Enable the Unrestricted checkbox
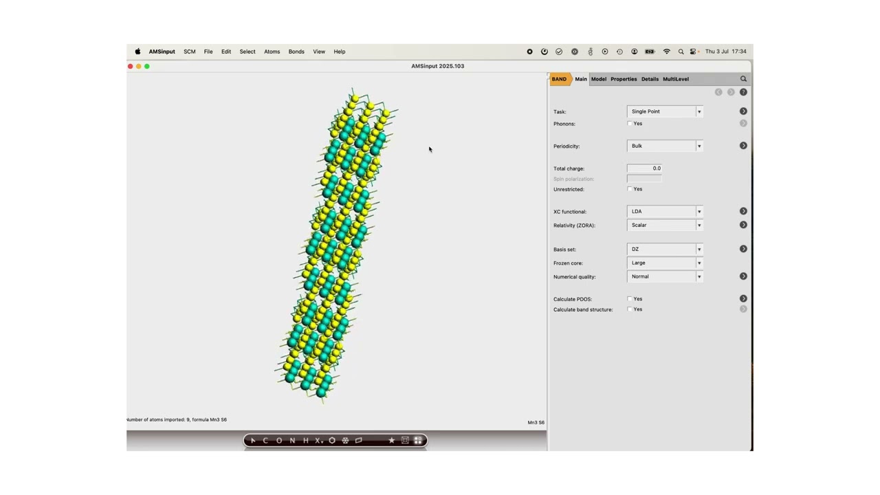The height and width of the screenshot is (495, 880). point(629,189)
